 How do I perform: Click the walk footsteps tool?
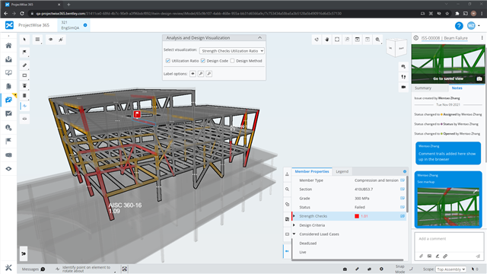click(x=403, y=76)
